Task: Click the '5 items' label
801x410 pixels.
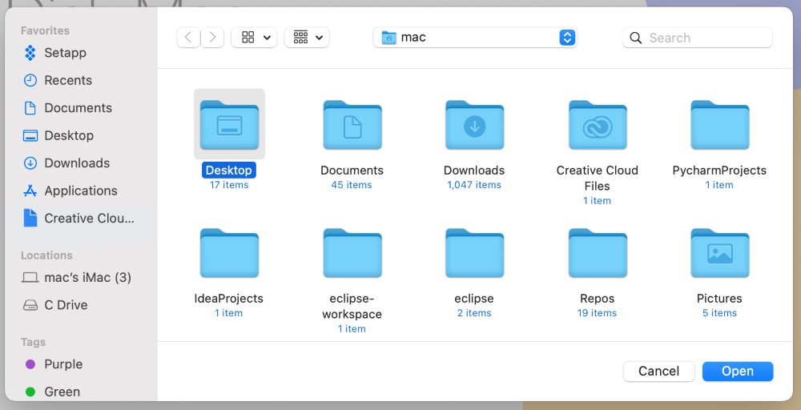Action: 720,313
